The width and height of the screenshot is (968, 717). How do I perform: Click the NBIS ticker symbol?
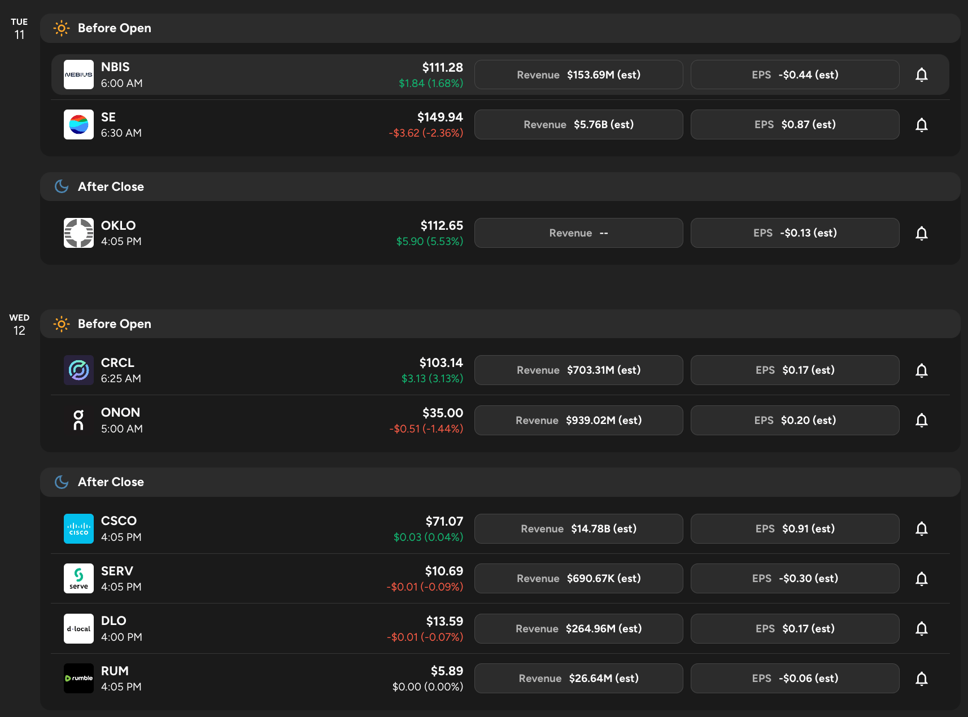(115, 67)
